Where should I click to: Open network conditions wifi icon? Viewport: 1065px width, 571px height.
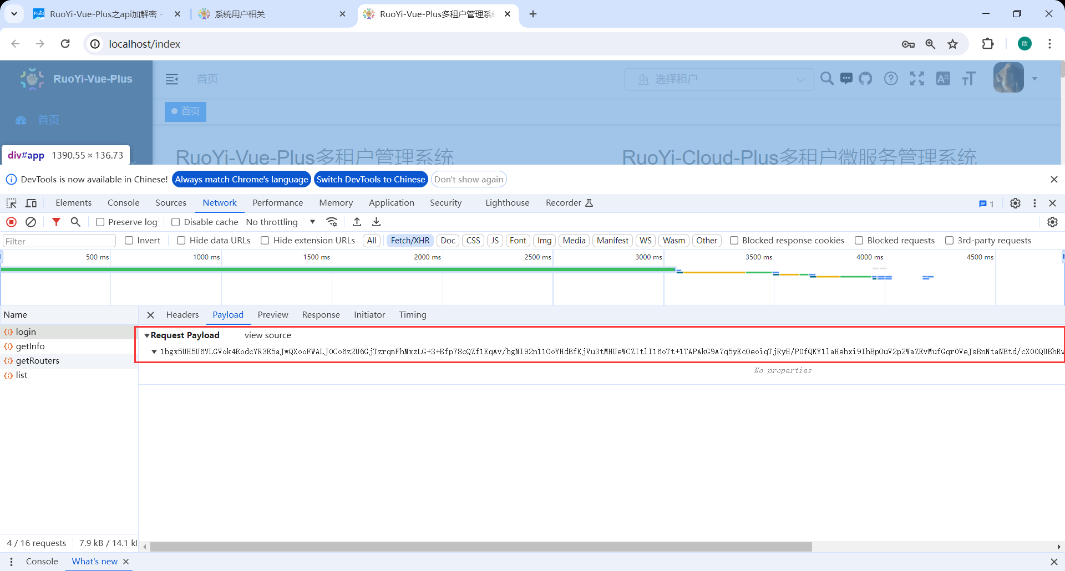332,222
